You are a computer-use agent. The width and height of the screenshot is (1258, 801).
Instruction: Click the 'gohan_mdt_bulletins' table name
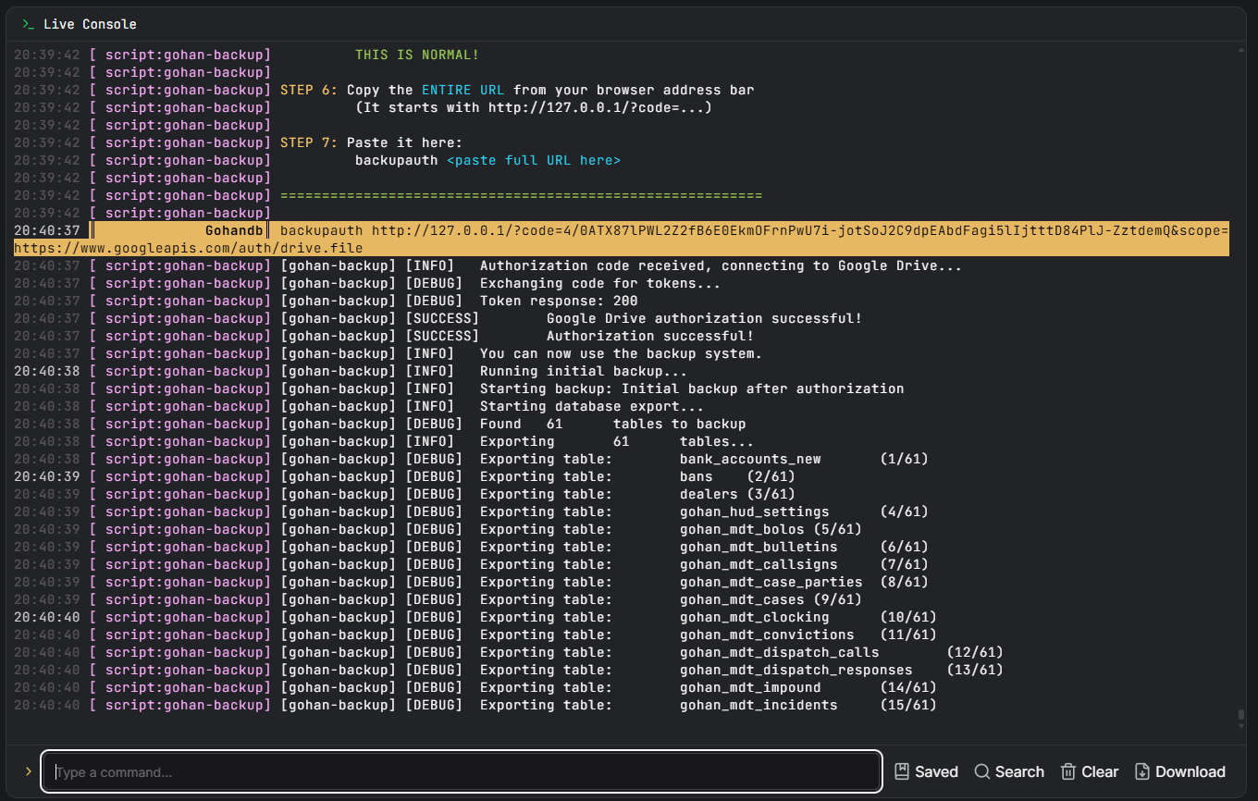tap(758, 547)
